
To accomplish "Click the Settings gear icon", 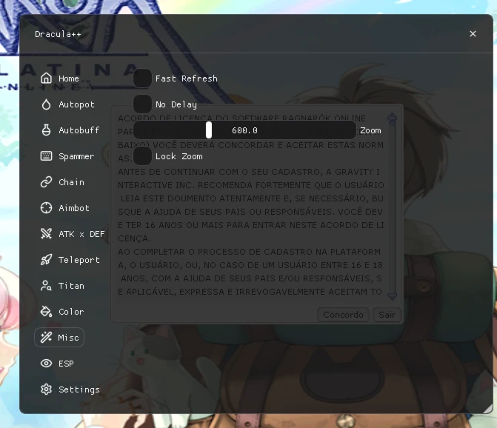I will click(x=46, y=389).
